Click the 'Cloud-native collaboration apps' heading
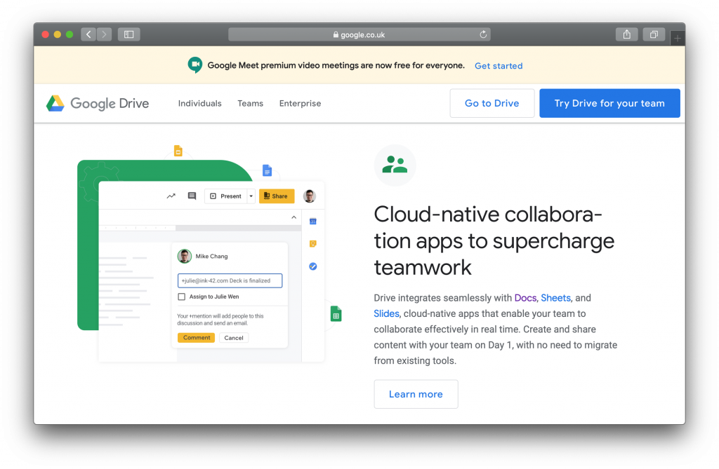 click(x=494, y=240)
